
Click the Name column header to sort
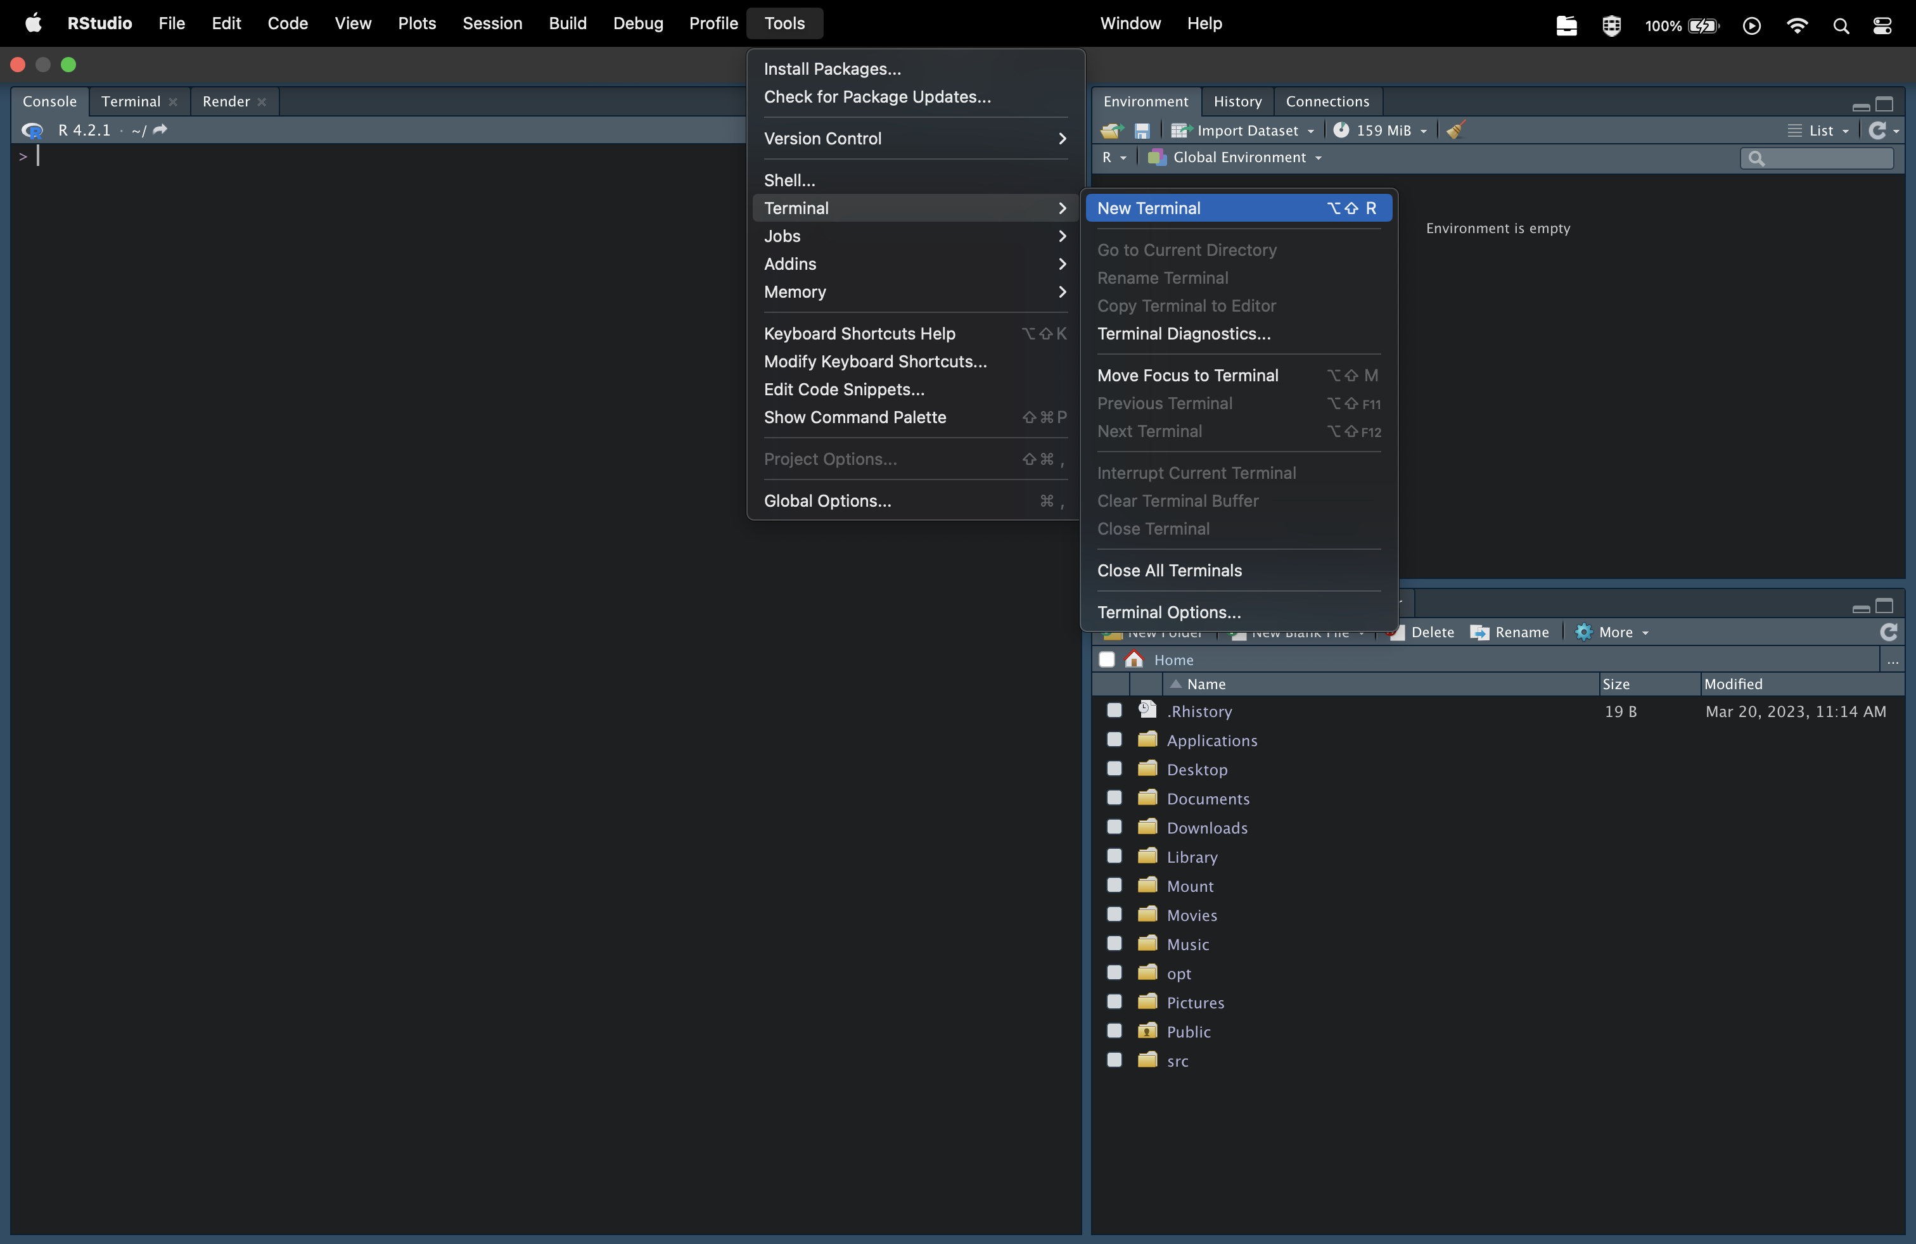[1380, 684]
